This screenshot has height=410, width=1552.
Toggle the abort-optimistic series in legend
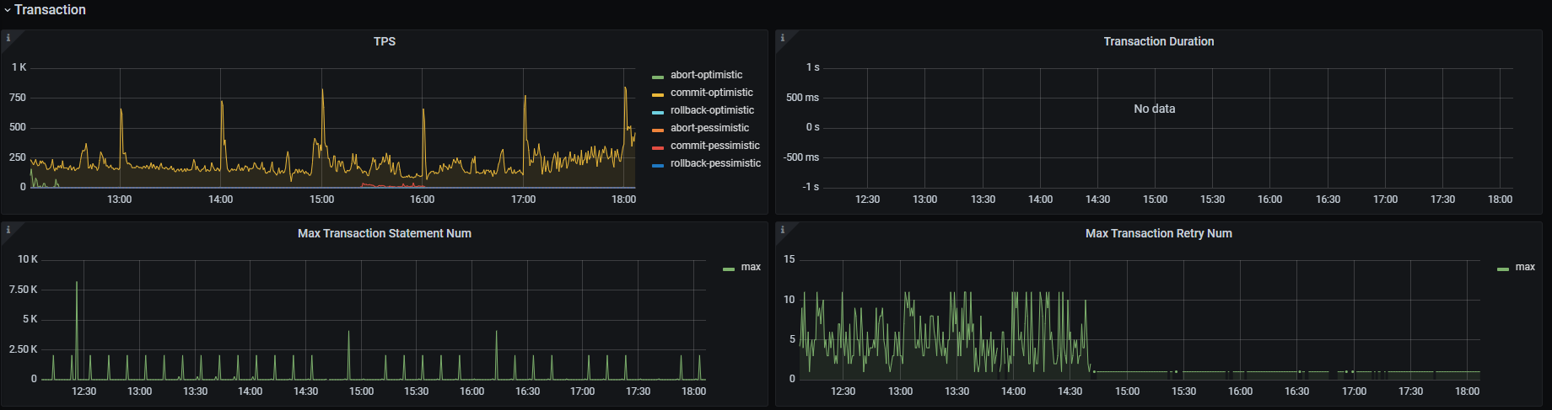(x=706, y=75)
